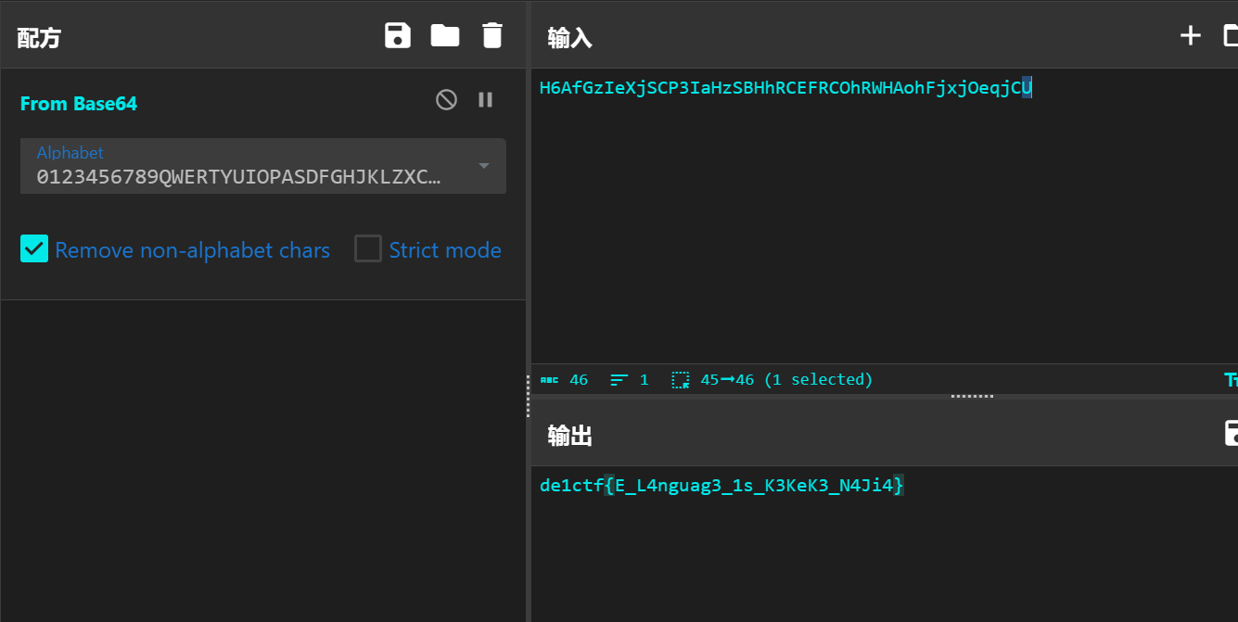This screenshot has height=622, width=1238.
Task: Set a breakpoint on From Base64
Action: [x=485, y=99]
